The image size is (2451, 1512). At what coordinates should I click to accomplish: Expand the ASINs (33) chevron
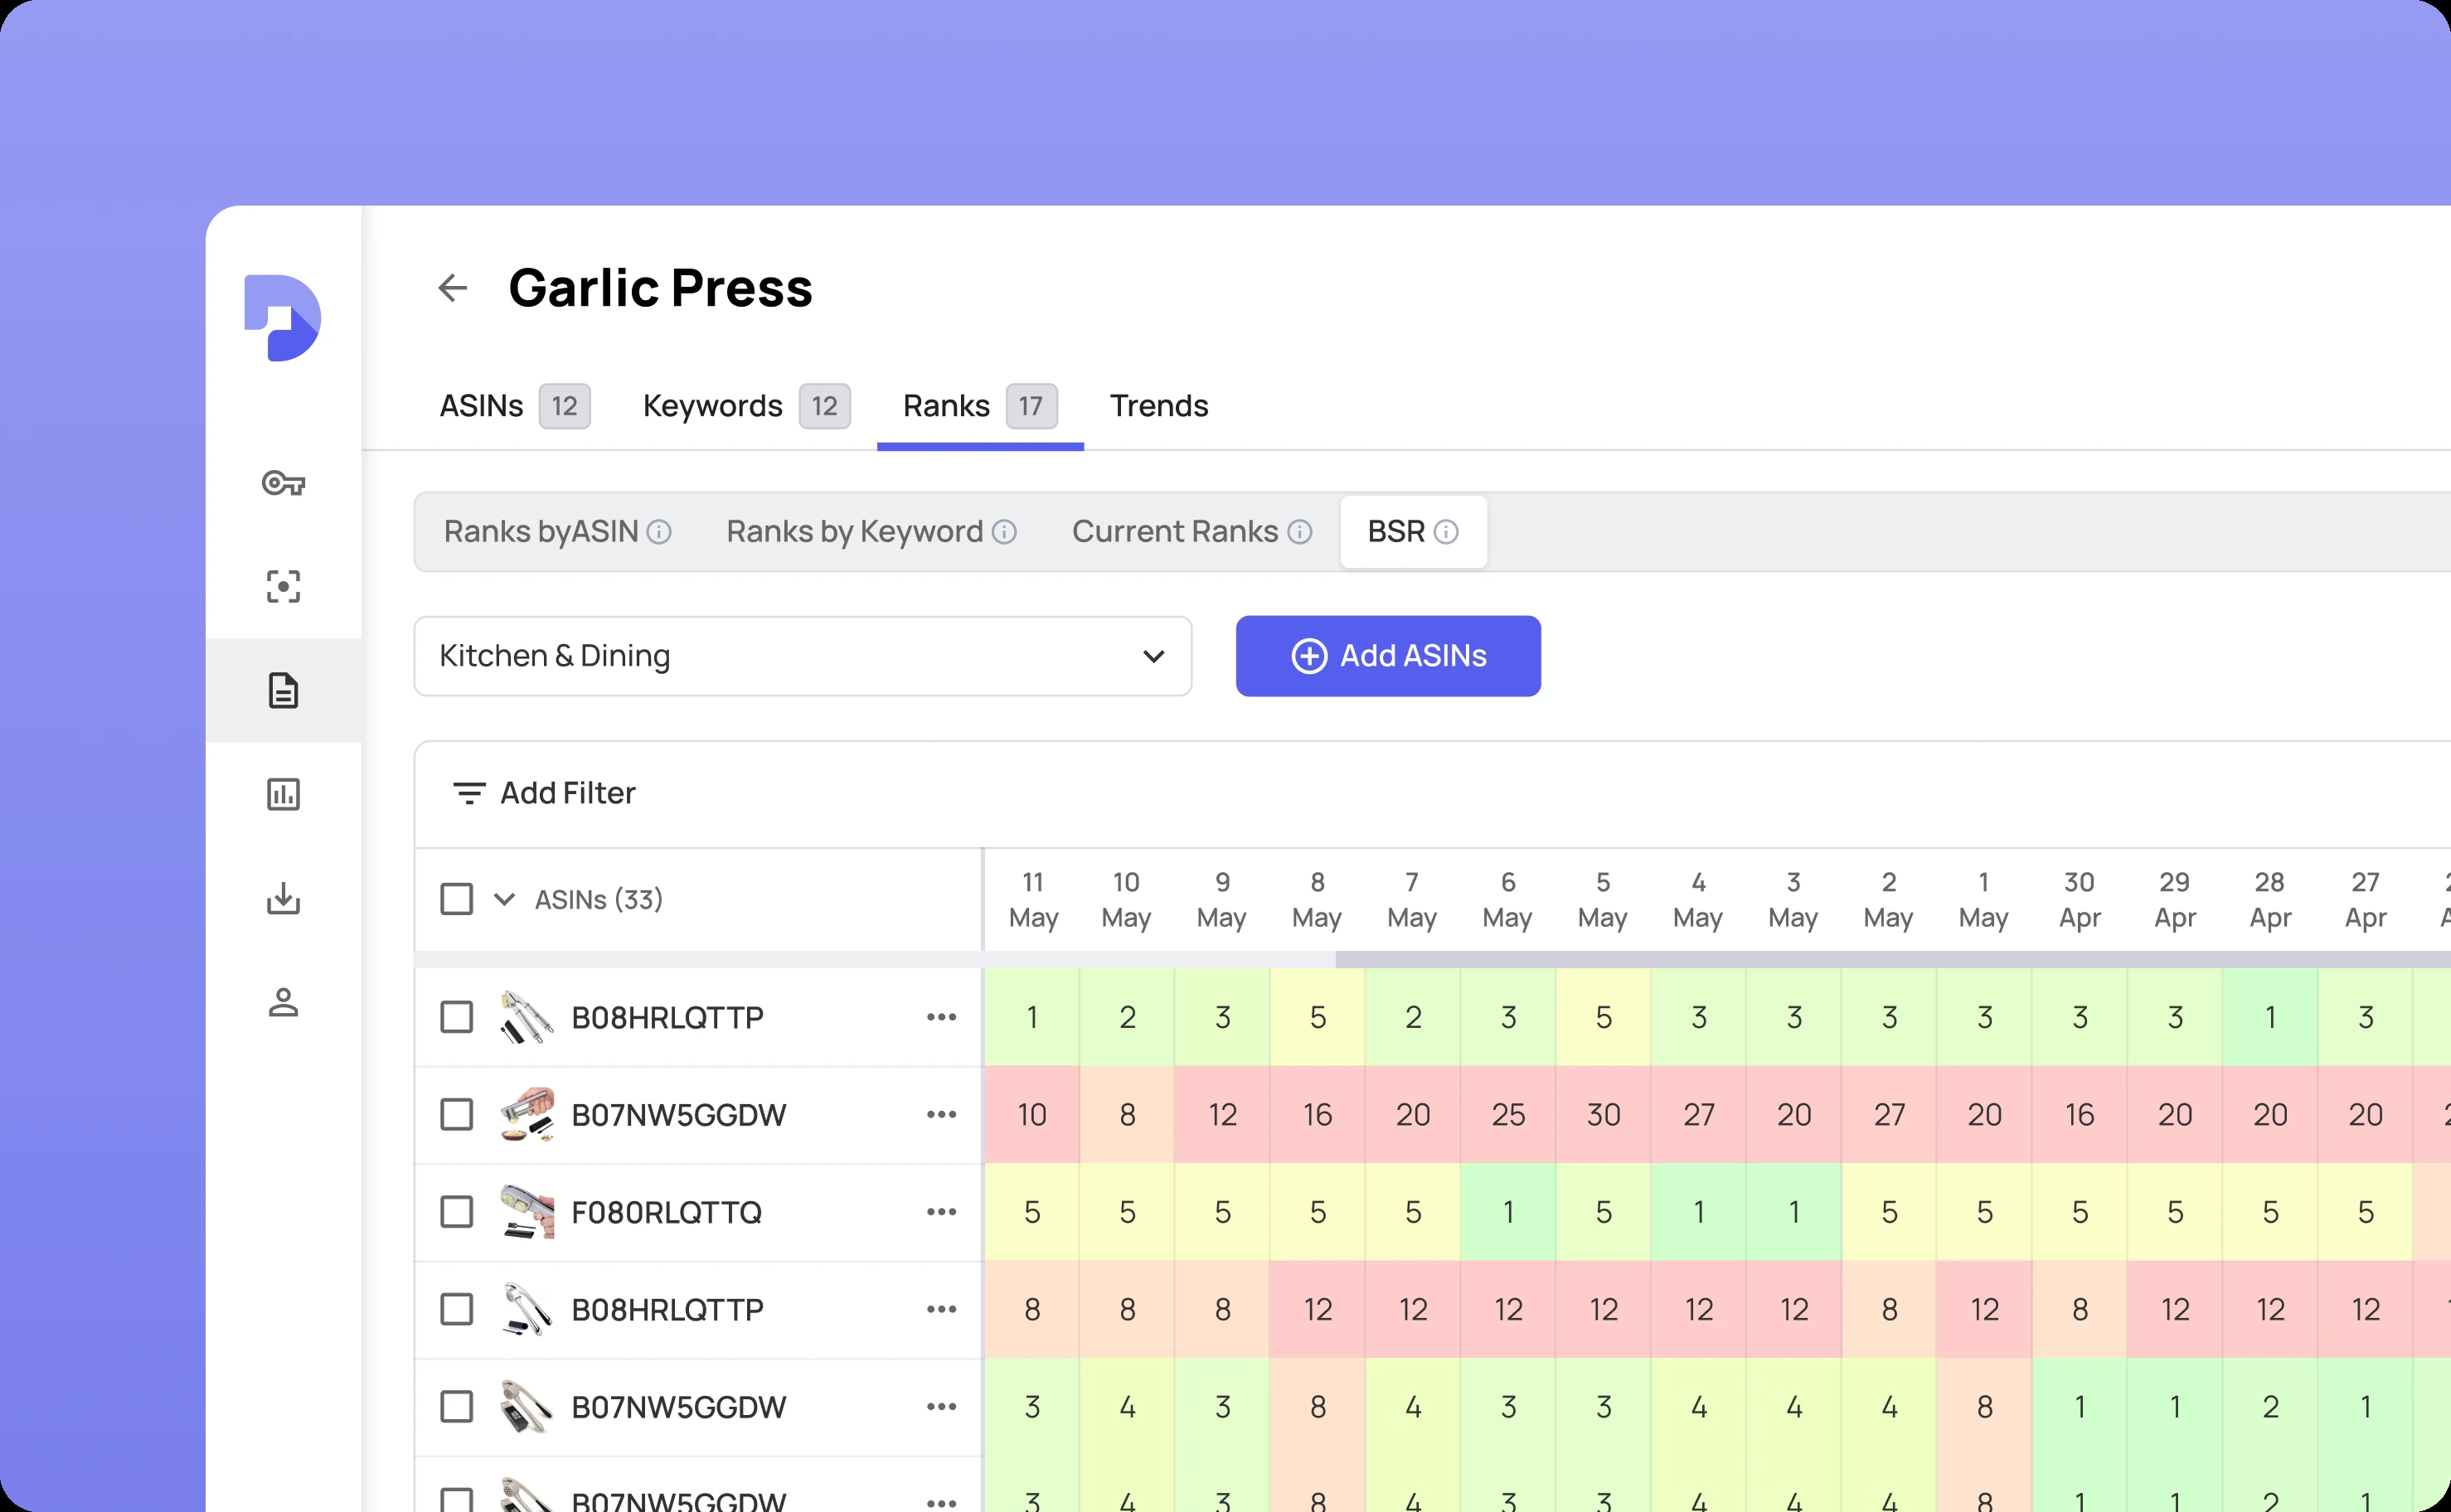pos(505,899)
